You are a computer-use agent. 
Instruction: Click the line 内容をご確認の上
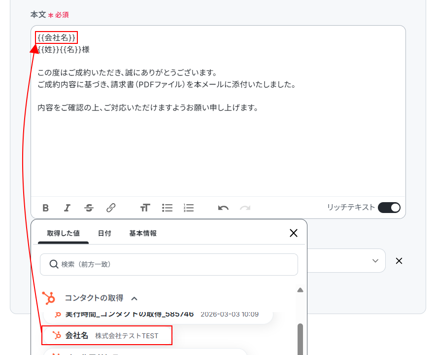[148, 107]
